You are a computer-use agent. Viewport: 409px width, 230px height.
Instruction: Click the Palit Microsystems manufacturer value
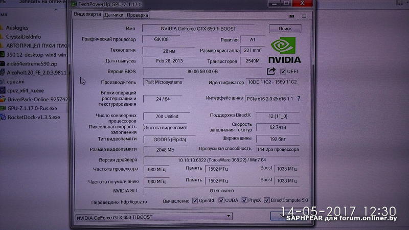tap(164, 82)
